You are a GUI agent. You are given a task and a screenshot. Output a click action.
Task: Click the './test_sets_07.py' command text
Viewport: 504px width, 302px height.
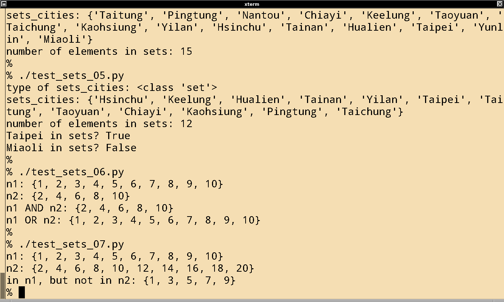(68, 244)
